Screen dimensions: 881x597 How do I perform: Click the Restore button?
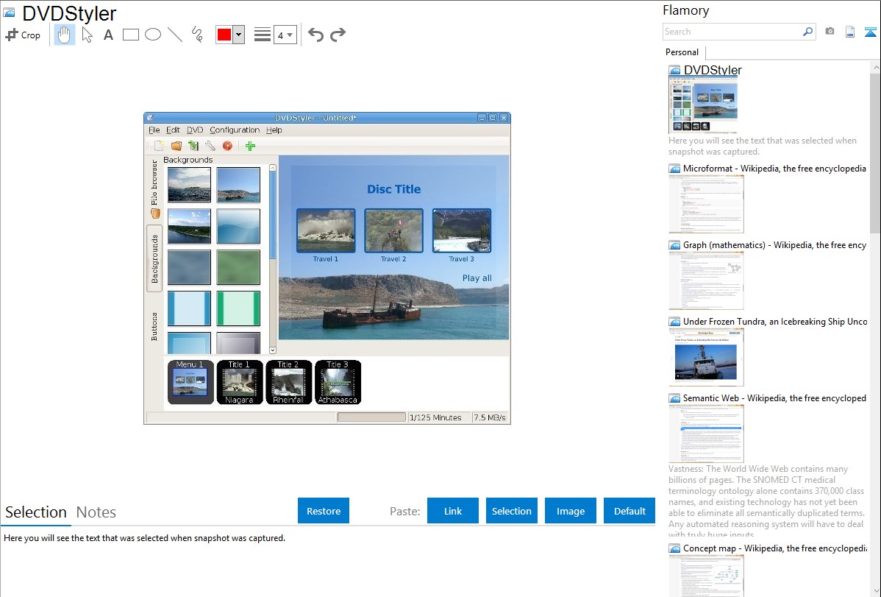[x=324, y=511]
